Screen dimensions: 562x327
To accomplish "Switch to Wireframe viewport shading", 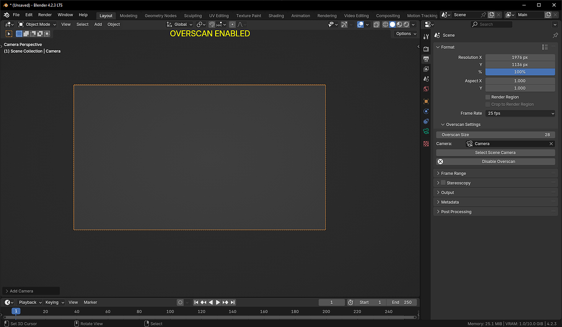I will pyautogui.click(x=385, y=24).
